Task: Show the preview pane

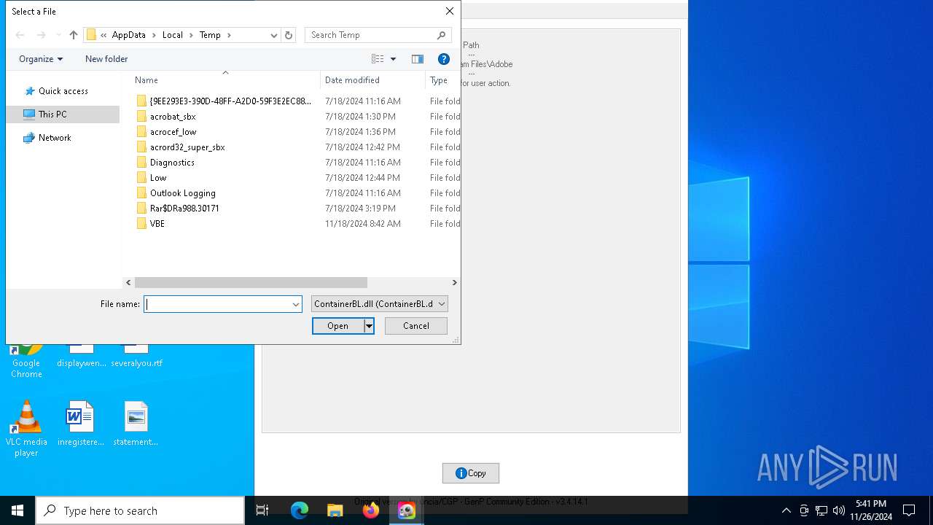Action: [418, 59]
